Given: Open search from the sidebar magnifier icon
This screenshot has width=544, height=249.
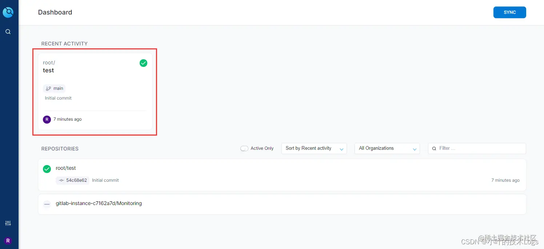Looking at the screenshot, I should click(x=8, y=32).
